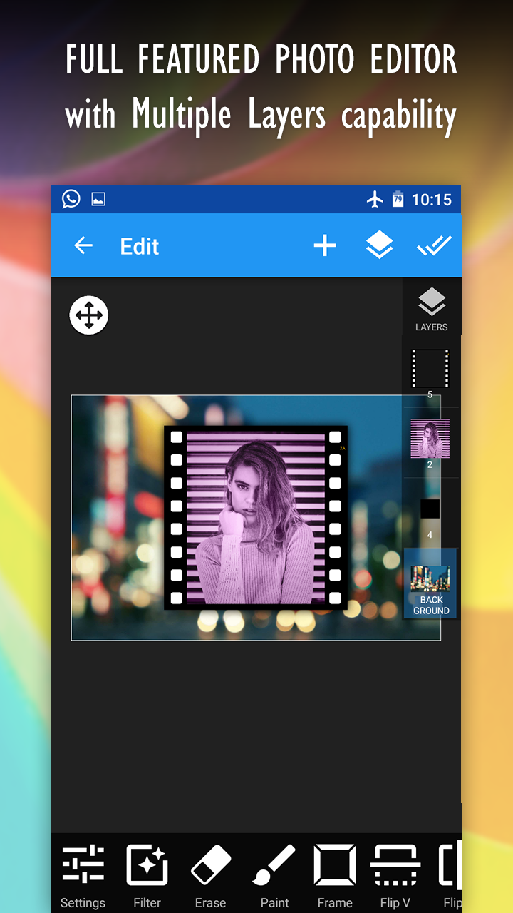Select the Erase tool
513x913 pixels.
pyautogui.click(x=211, y=877)
